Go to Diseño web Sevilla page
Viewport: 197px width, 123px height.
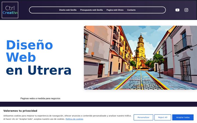coord(68,10)
